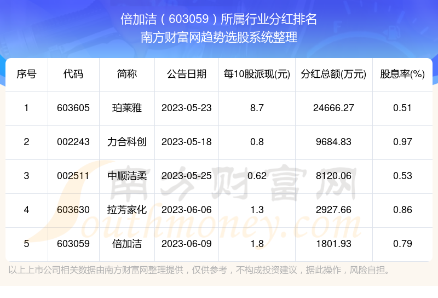The height and width of the screenshot is (298, 438).
Task: Click the page title 倍加洁（603059）所属行业分红排名
Action: point(218,19)
